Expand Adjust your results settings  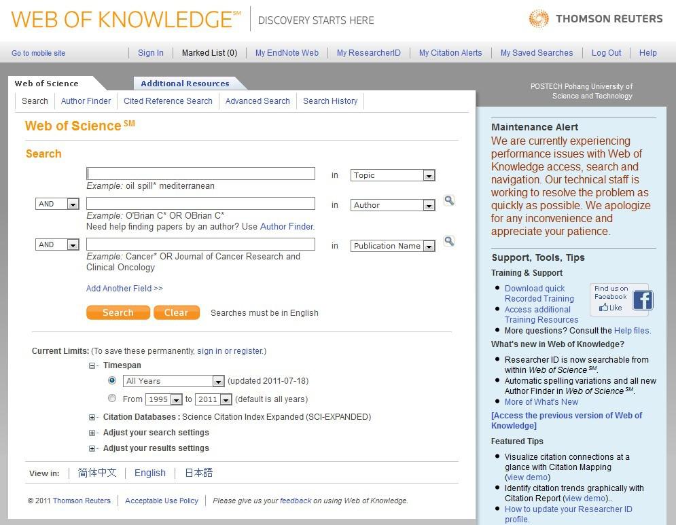pos(92,449)
